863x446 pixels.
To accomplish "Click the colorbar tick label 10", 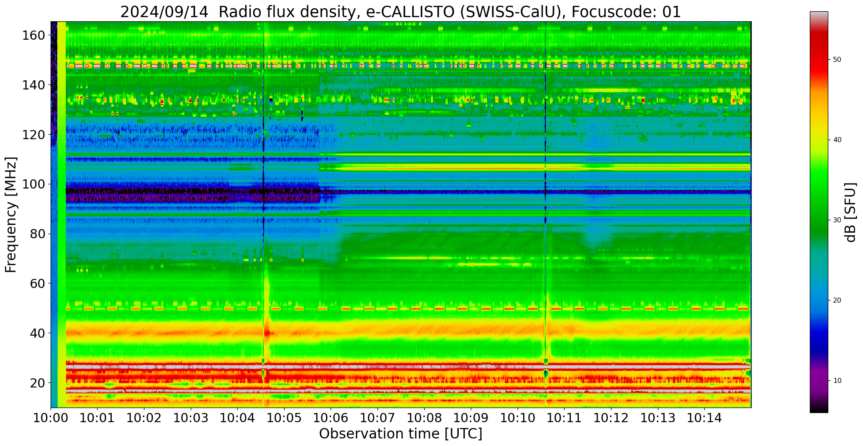I will 837,381.
